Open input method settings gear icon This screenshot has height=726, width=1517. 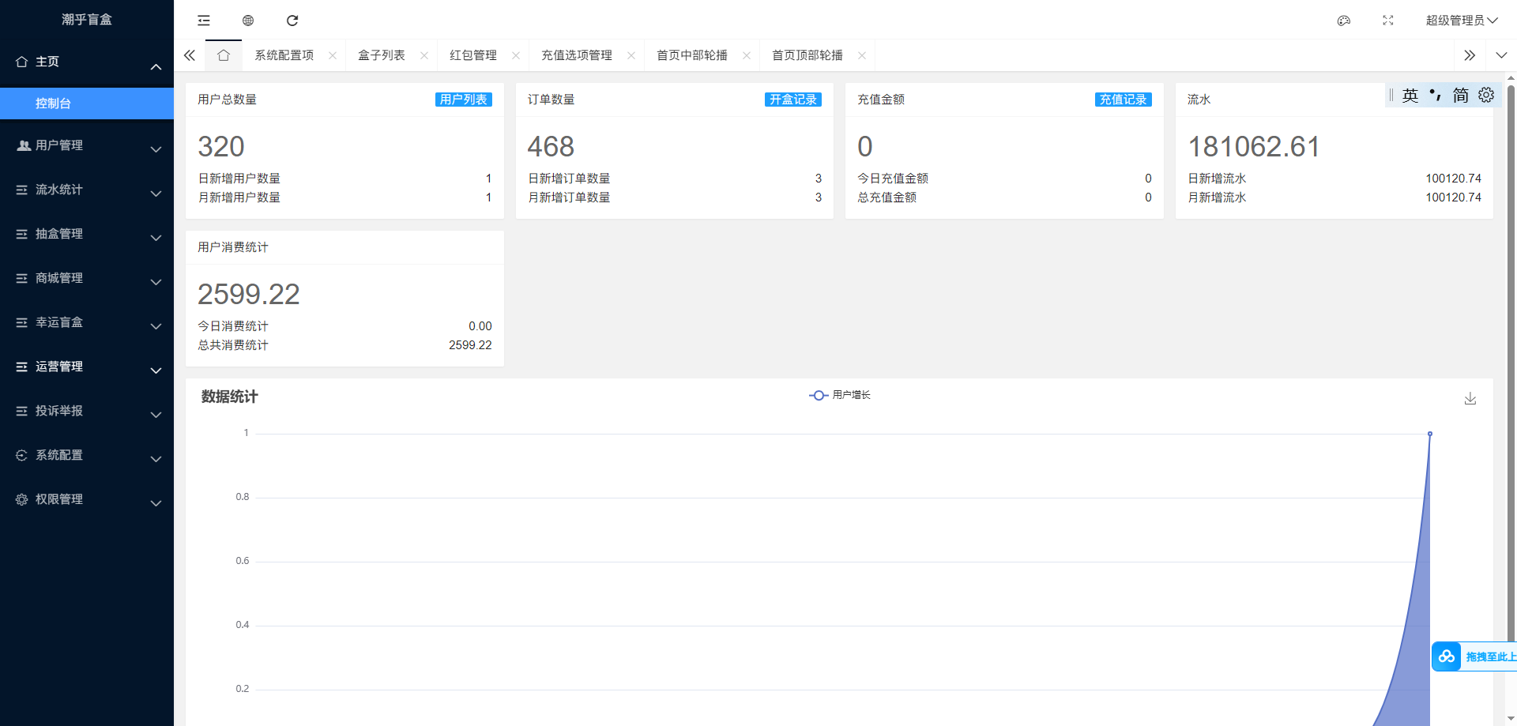click(x=1486, y=95)
